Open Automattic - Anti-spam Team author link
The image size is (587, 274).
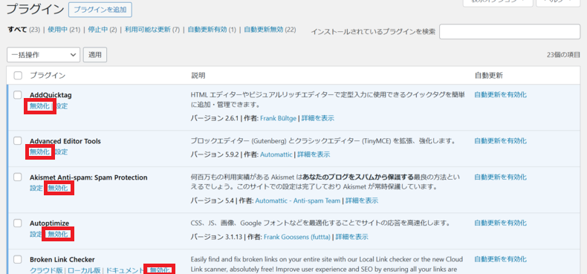click(x=298, y=200)
